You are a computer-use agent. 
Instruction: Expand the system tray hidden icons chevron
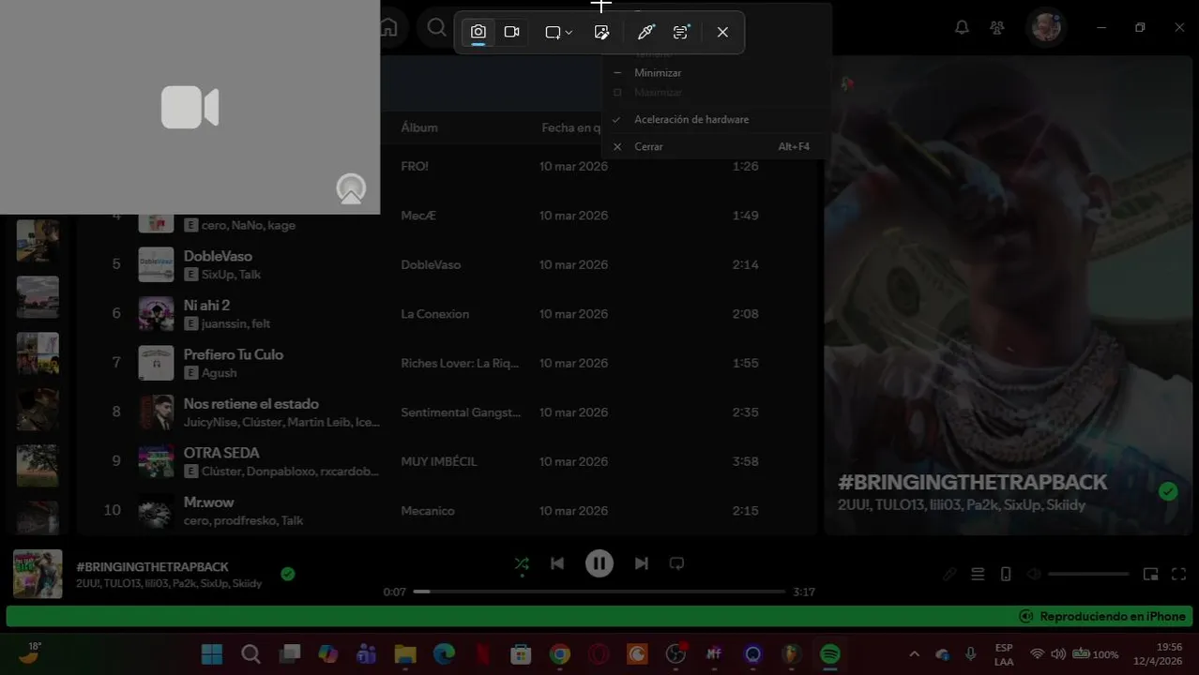click(915, 653)
